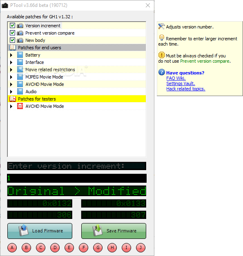Screen dimensions: 243x256
Task: Select settings preset G
Action: click(x=98, y=248)
